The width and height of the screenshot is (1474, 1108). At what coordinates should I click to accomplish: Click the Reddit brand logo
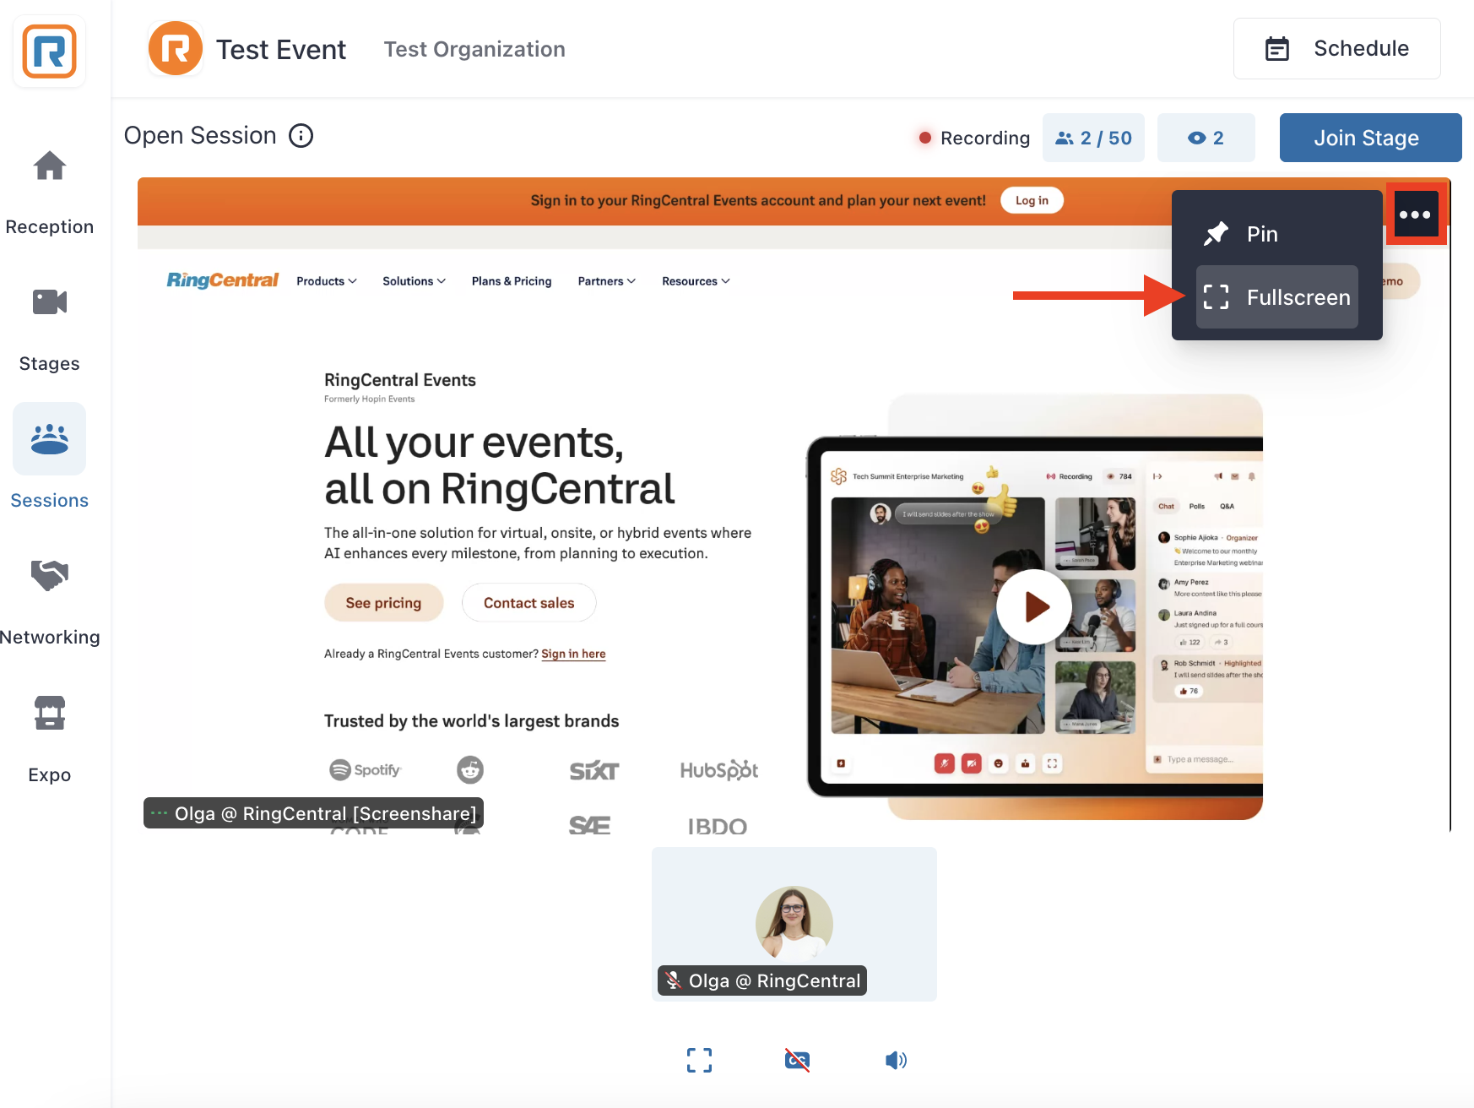click(x=470, y=769)
